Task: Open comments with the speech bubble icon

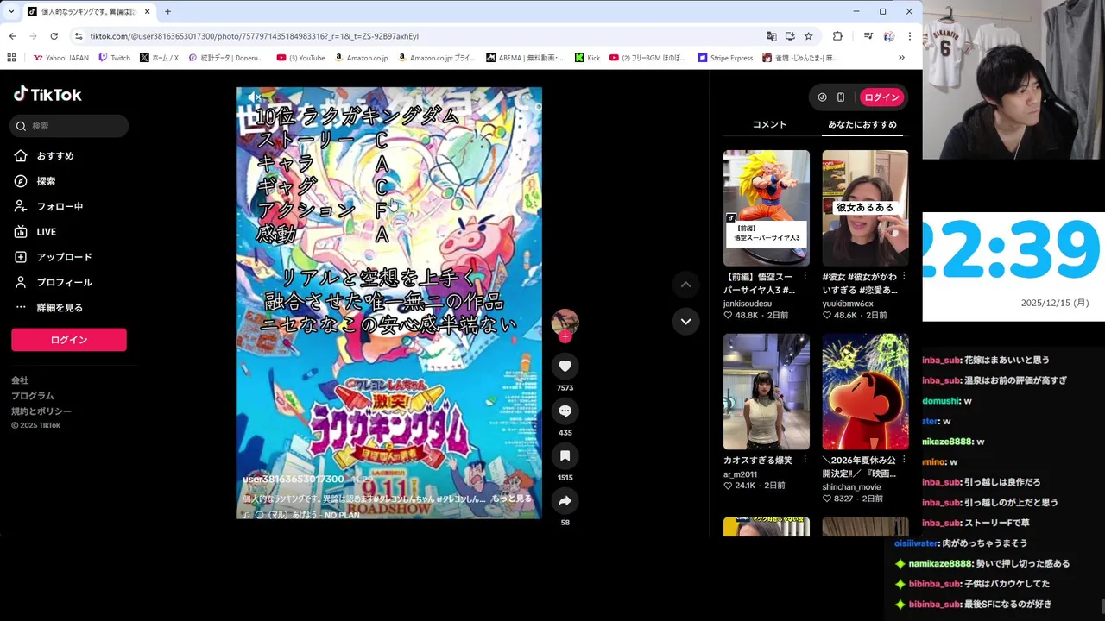Action: tap(565, 411)
